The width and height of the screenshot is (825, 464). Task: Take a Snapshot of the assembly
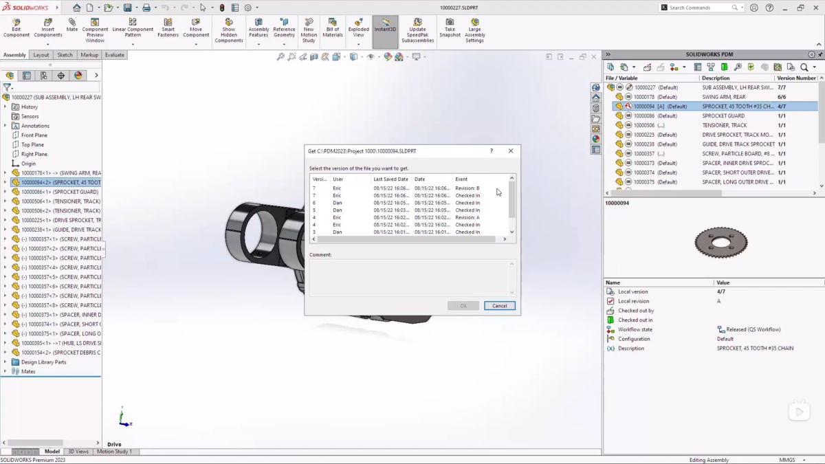click(x=450, y=27)
